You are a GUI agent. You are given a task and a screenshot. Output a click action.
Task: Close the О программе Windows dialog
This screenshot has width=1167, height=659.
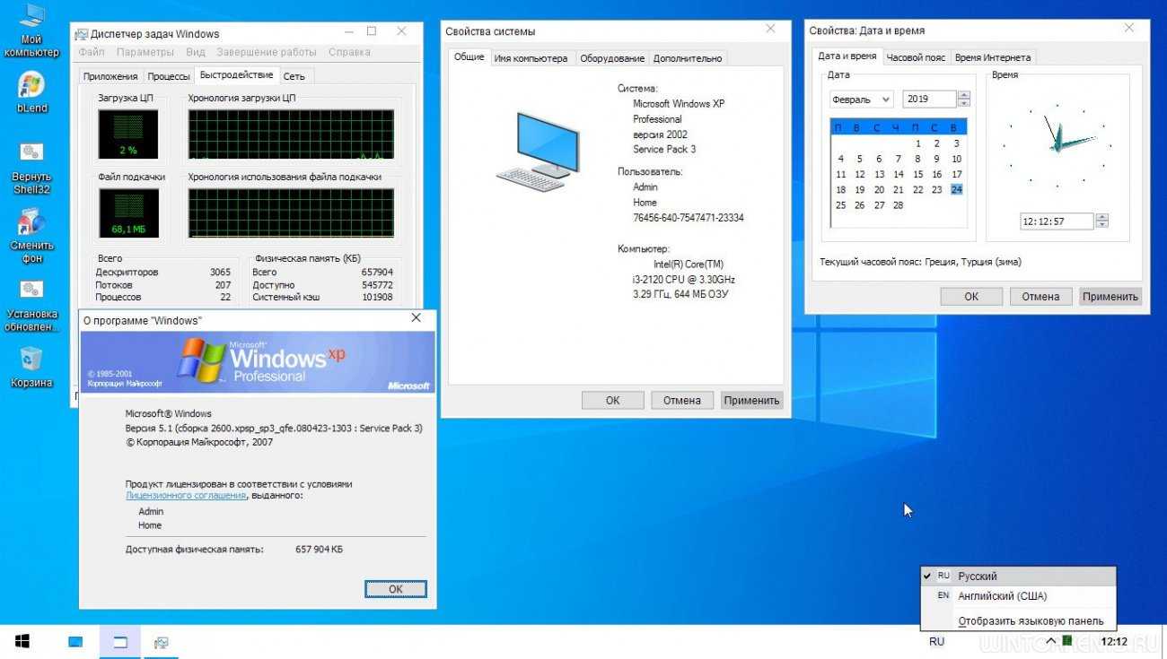point(417,318)
